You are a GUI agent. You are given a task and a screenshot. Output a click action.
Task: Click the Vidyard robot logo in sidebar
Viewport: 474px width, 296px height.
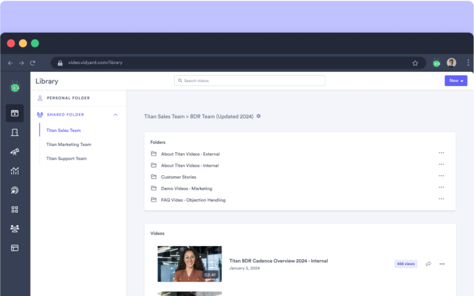pyautogui.click(x=15, y=87)
